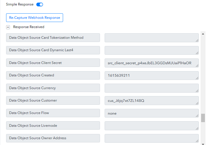This screenshot has width=211, height=145.
Task: Click resize handle of Source Flow field
Action: coord(197,115)
